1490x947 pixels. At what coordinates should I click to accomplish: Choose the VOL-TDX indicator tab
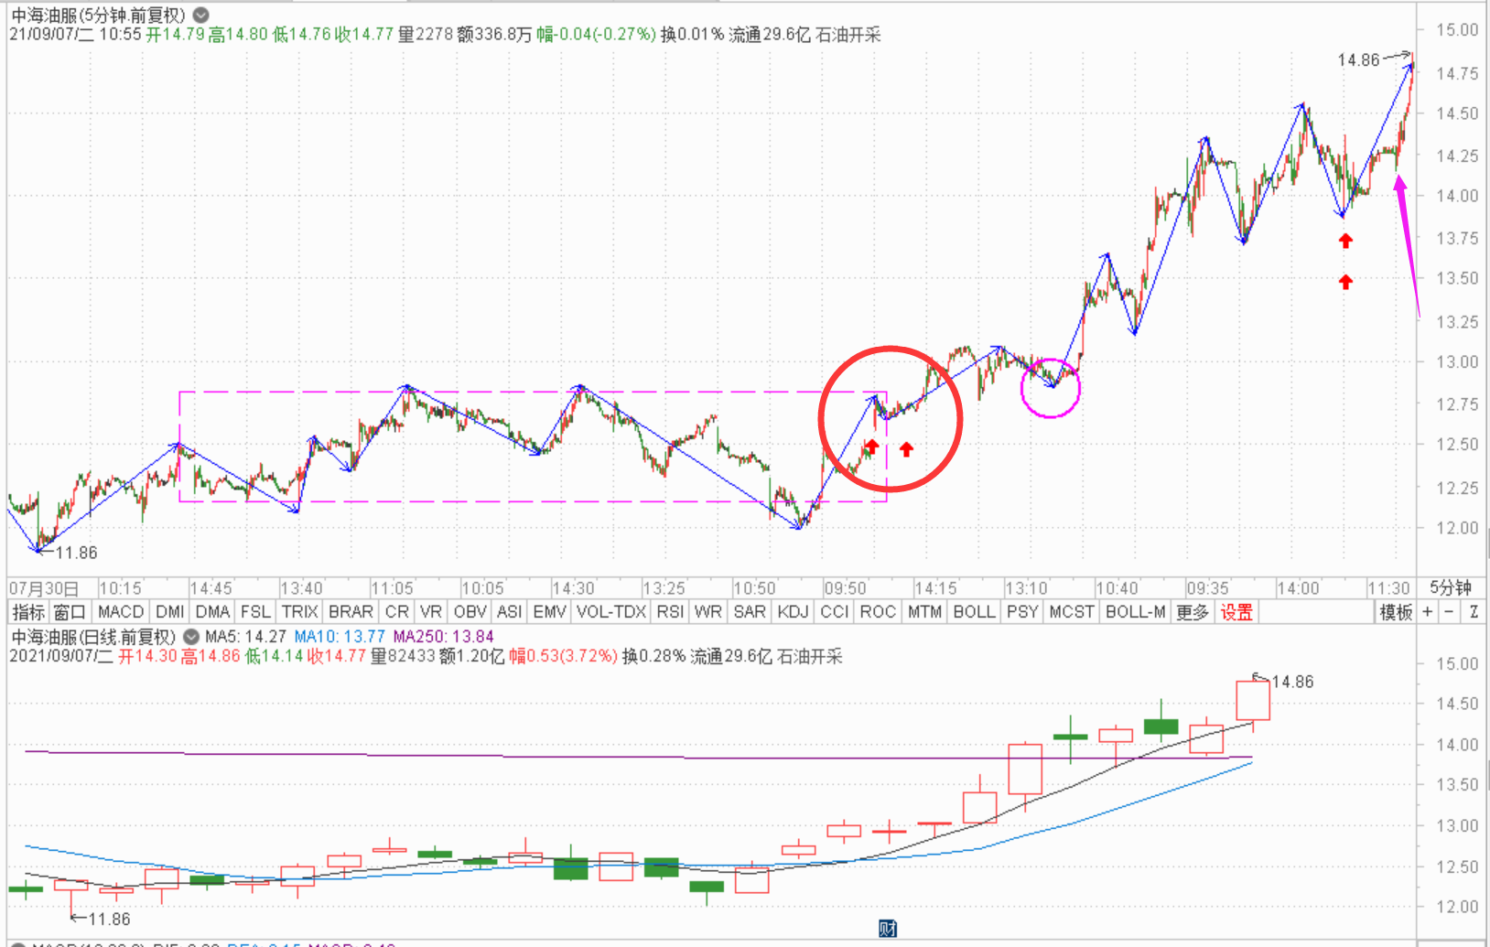click(611, 612)
